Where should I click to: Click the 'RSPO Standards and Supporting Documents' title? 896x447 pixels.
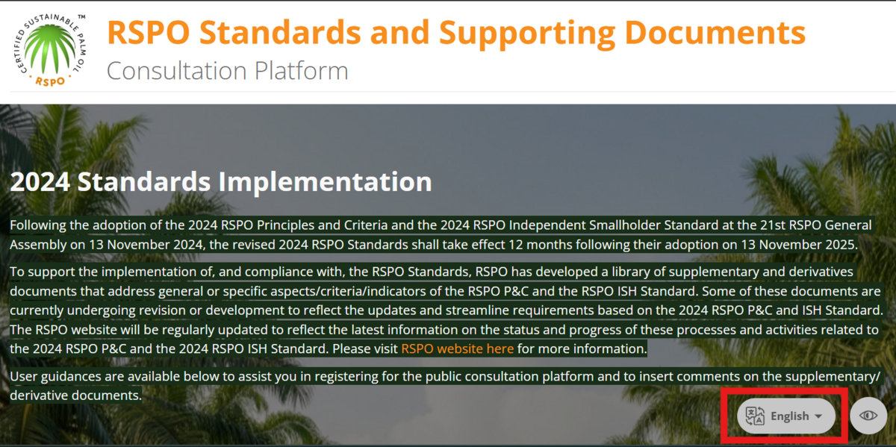pos(455,33)
